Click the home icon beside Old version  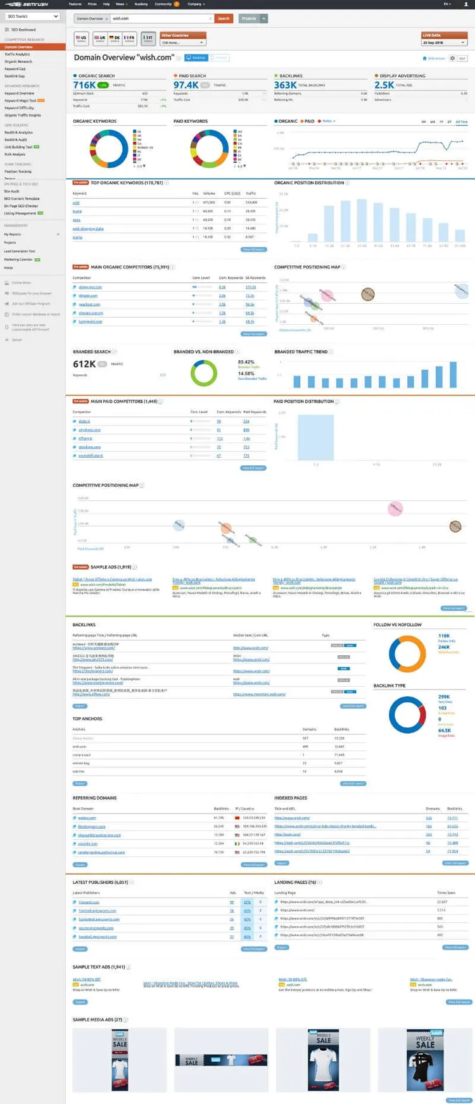[425, 58]
